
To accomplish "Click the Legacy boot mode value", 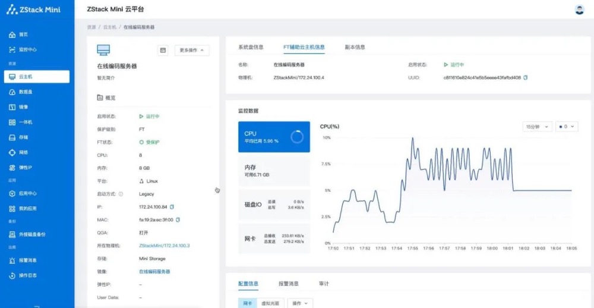I will coord(147,194).
